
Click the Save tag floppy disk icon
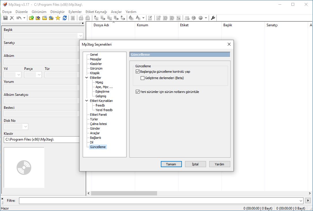click(x=5, y=18)
